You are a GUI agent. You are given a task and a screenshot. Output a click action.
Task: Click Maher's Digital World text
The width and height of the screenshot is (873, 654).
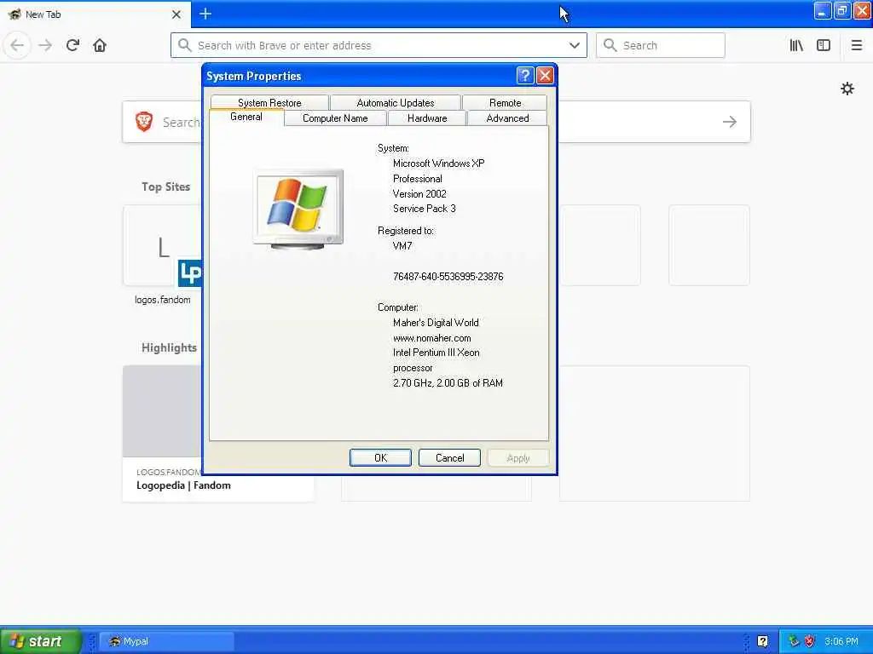(436, 323)
